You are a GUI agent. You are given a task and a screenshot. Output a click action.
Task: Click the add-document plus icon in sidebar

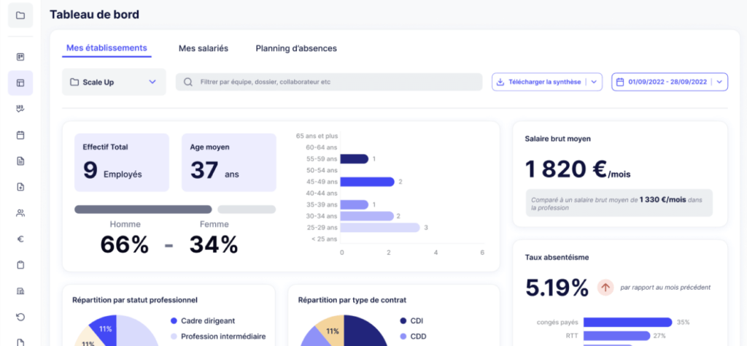20,187
